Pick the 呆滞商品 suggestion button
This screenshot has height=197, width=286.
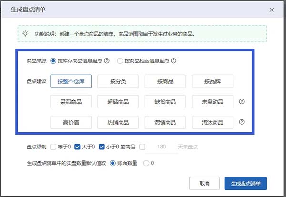click(x=71, y=102)
